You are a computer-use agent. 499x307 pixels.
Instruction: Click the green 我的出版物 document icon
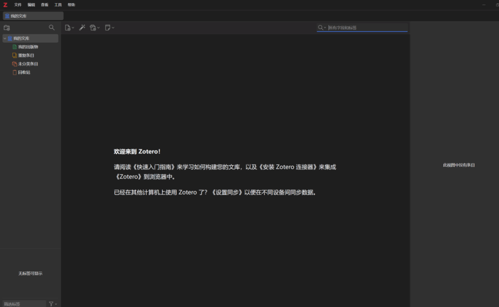point(14,46)
